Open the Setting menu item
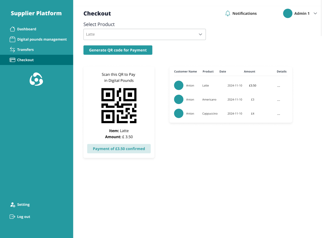The height and width of the screenshot is (238, 322). 20,205
